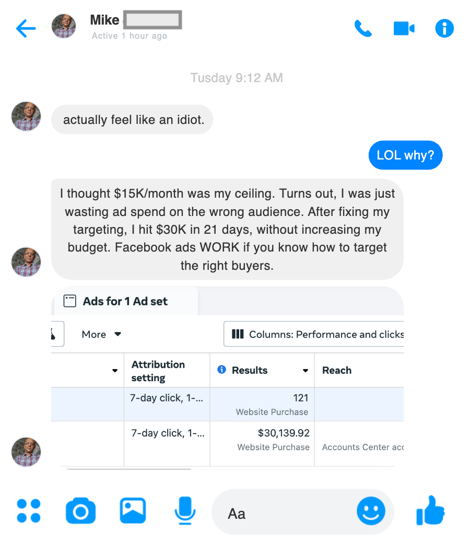Expand the More dropdown in screenshot
The width and height of the screenshot is (470, 547).
(x=101, y=334)
